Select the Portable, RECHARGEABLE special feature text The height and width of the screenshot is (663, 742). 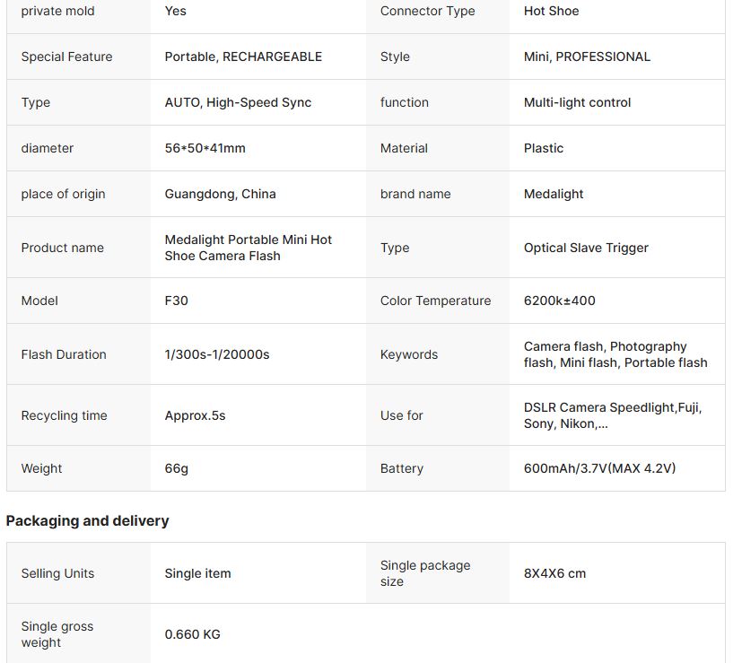243,57
